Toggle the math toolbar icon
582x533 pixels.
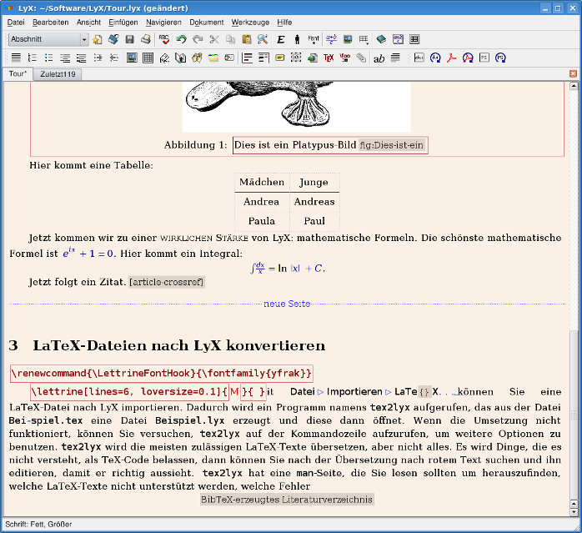[x=398, y=39]
